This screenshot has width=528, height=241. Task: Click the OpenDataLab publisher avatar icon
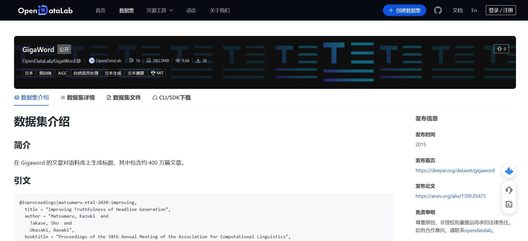(92, 60)
